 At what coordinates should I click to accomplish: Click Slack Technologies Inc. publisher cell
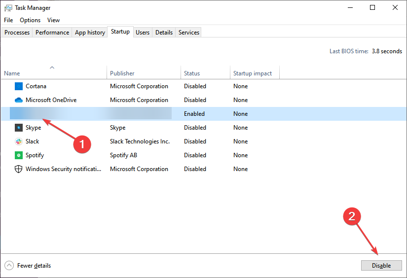click(x=140, y=141)
